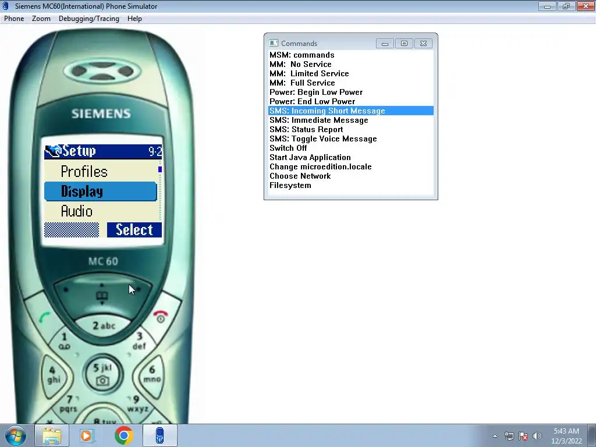596x447 pixels.
Task: Click the red end/power key on phone
Action: [161, 316]
